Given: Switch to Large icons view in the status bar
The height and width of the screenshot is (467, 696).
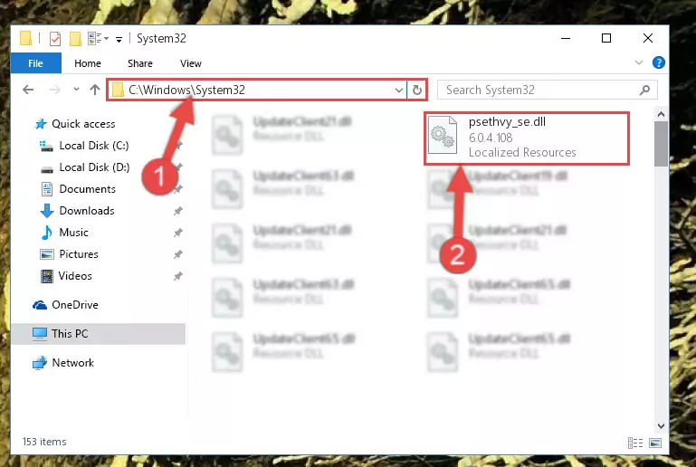Looking at the screenshot, I should tap(655, 443).
